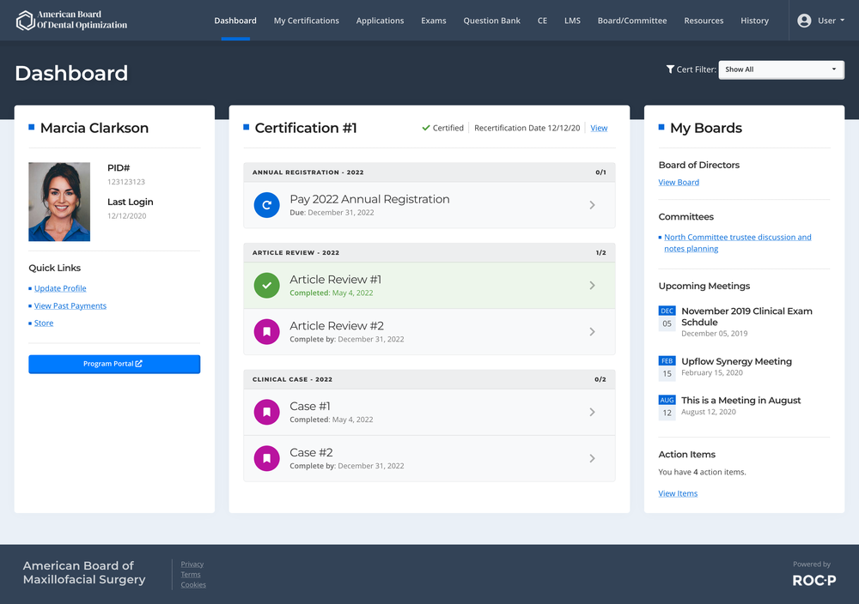Click Marcia Clarkson's profile photo
Screen dimensions: 859x604
pyautogui.click(x=59, y=202)
